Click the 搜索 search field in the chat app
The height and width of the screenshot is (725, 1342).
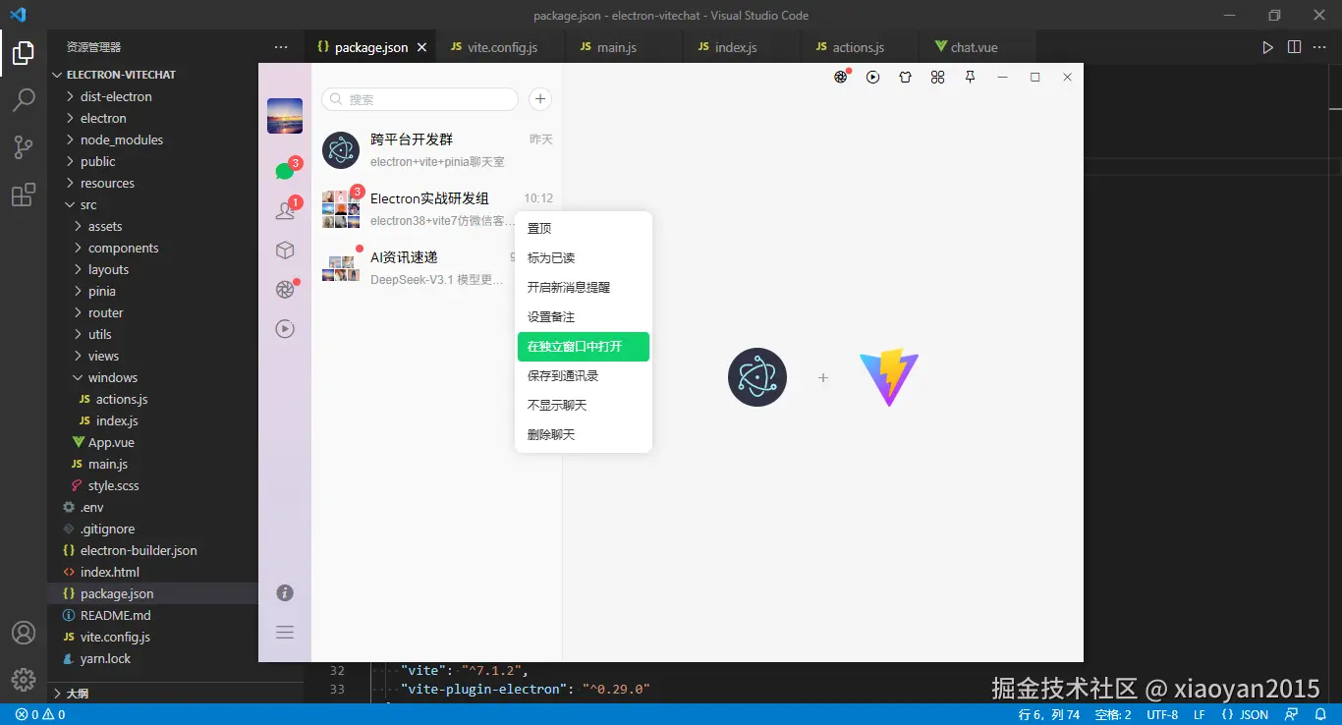(x=419, y=99)
